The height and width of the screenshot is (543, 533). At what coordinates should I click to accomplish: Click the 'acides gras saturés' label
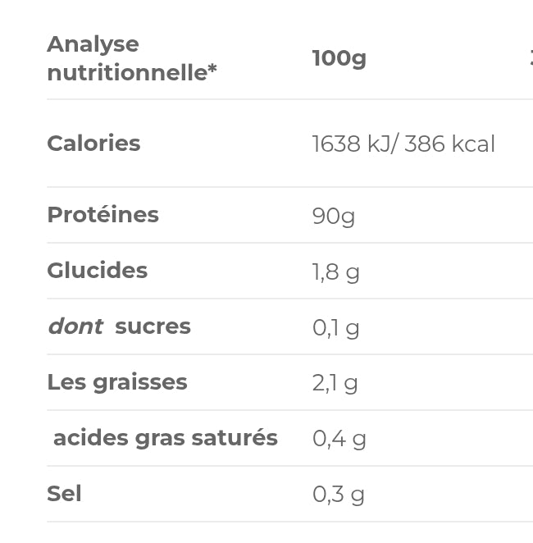[x=166, y=438]
